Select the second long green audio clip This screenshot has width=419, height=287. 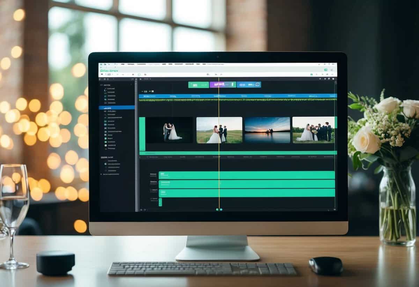pyautogui.click(x=247, y=184)
